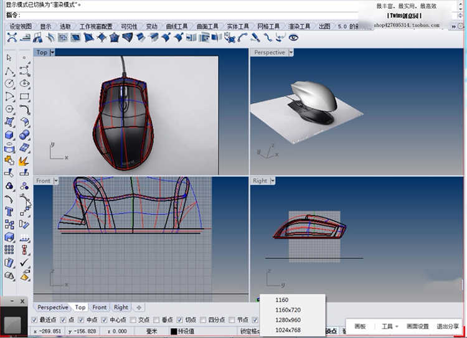Choose 1280x960 resolution from the list
The height and width of the screenshot is (338, 467).
(288, 320)
